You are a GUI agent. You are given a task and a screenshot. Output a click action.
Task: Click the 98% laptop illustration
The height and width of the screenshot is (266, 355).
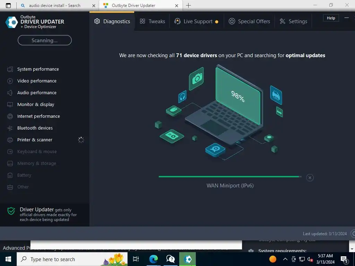click(237, 96)
